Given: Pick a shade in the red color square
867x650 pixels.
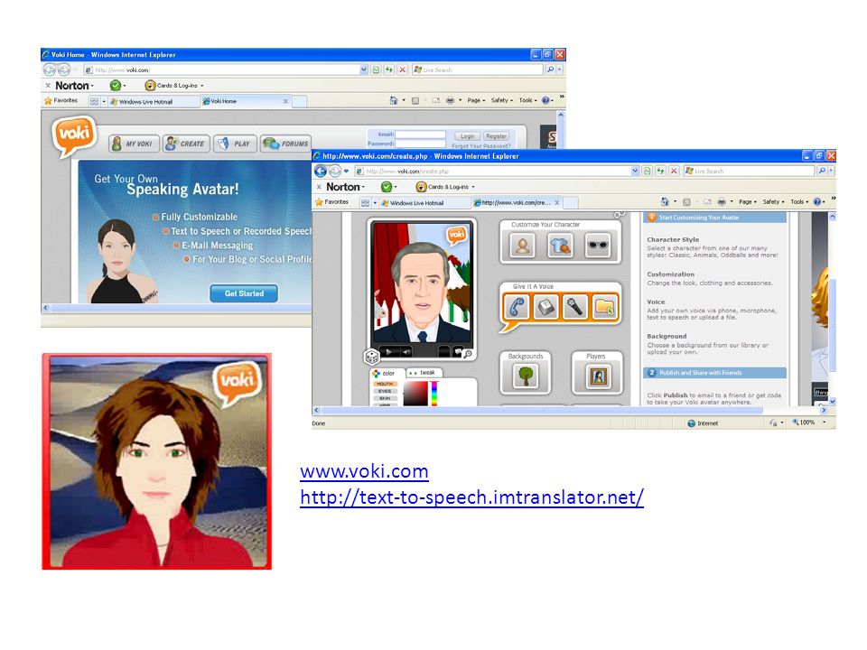Looking at the screenshot, I should click(x=415, y=394).
